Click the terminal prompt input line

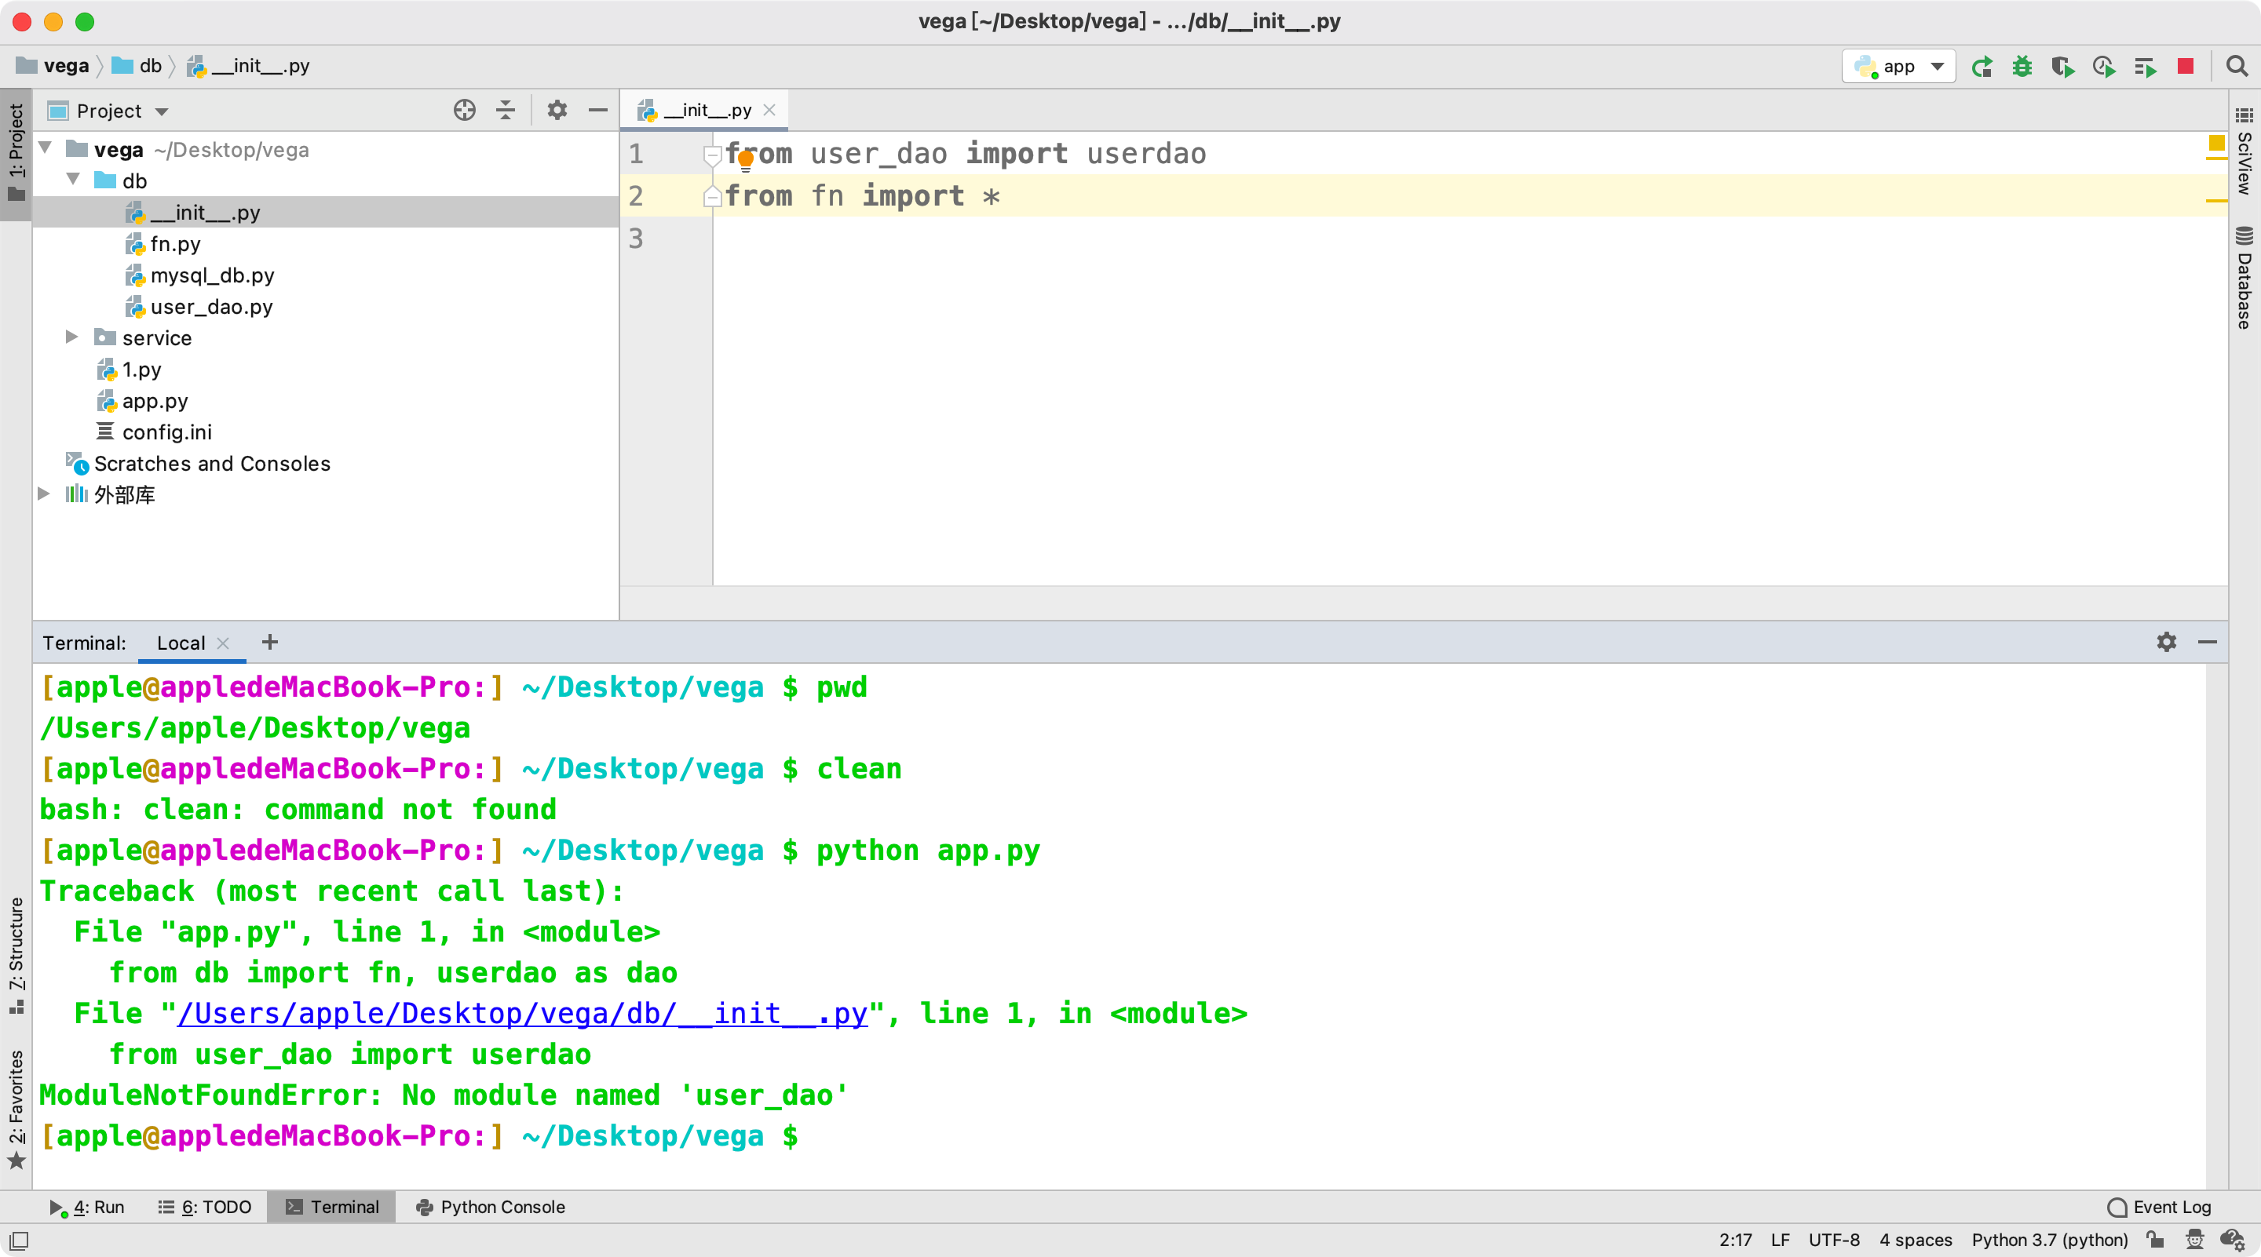click(1122, 1136)
